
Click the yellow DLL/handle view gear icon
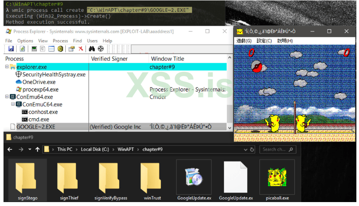point(60,48)
